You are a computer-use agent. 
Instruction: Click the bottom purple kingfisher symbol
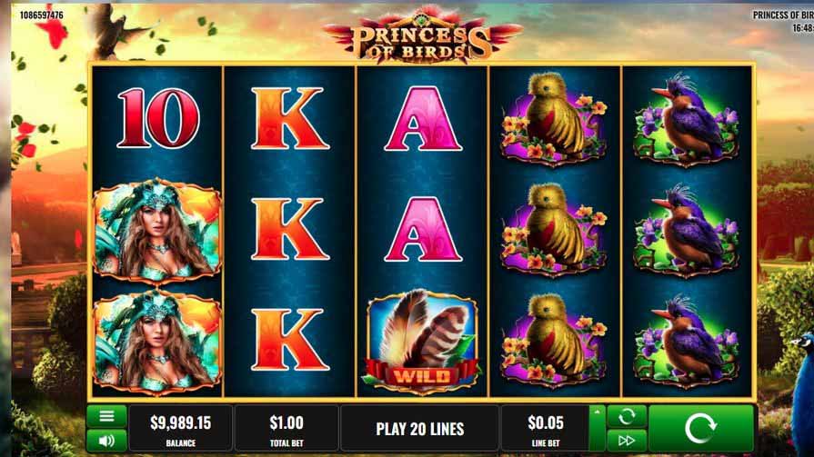687,342
